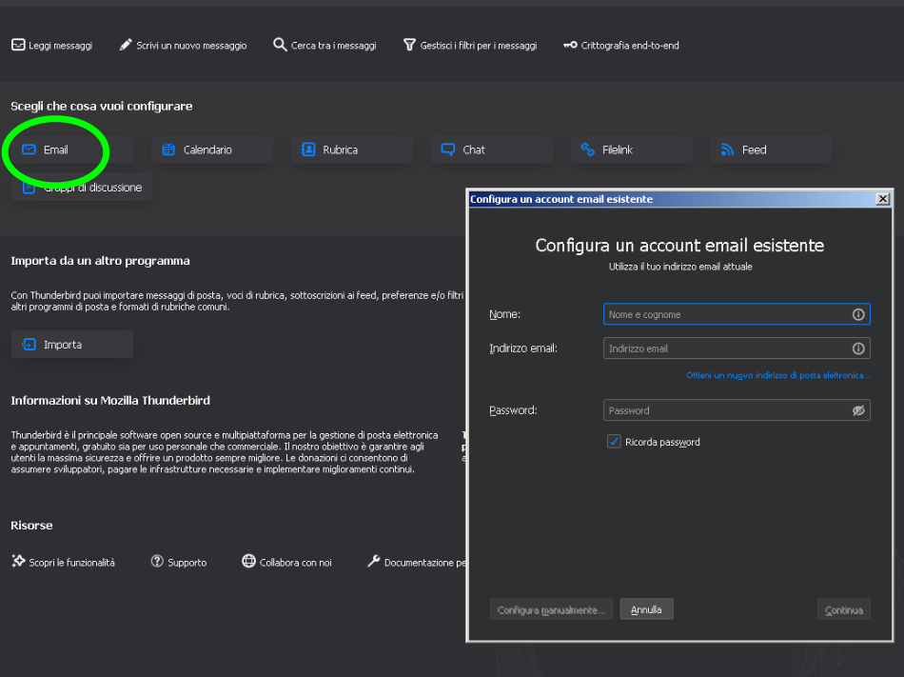Choose Chat setup button

pyautogui.click(x=491, y=149)
